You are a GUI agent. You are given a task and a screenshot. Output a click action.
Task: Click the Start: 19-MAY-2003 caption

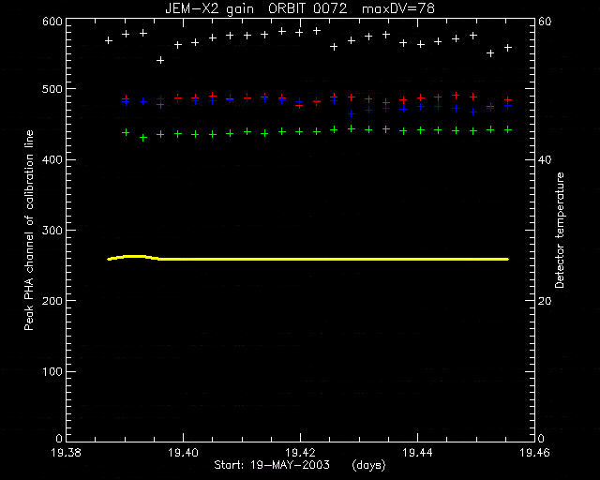[272, 465]
